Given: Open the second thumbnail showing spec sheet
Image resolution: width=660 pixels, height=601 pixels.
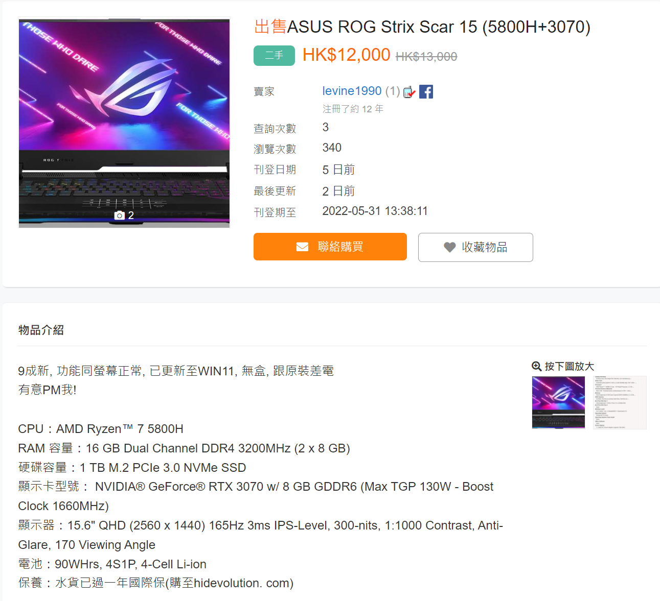Looking at the screenshot, I should point(620,402).
